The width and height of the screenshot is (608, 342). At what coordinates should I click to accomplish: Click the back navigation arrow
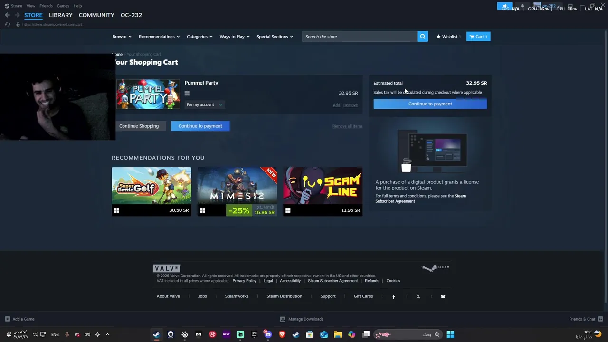[7, 15]
